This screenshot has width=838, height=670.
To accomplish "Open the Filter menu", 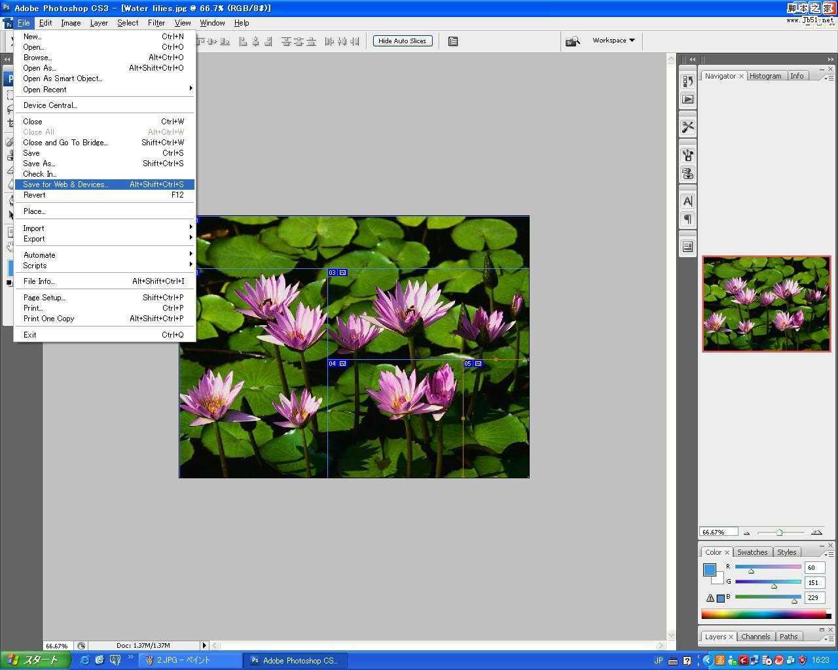I will 156,23.
